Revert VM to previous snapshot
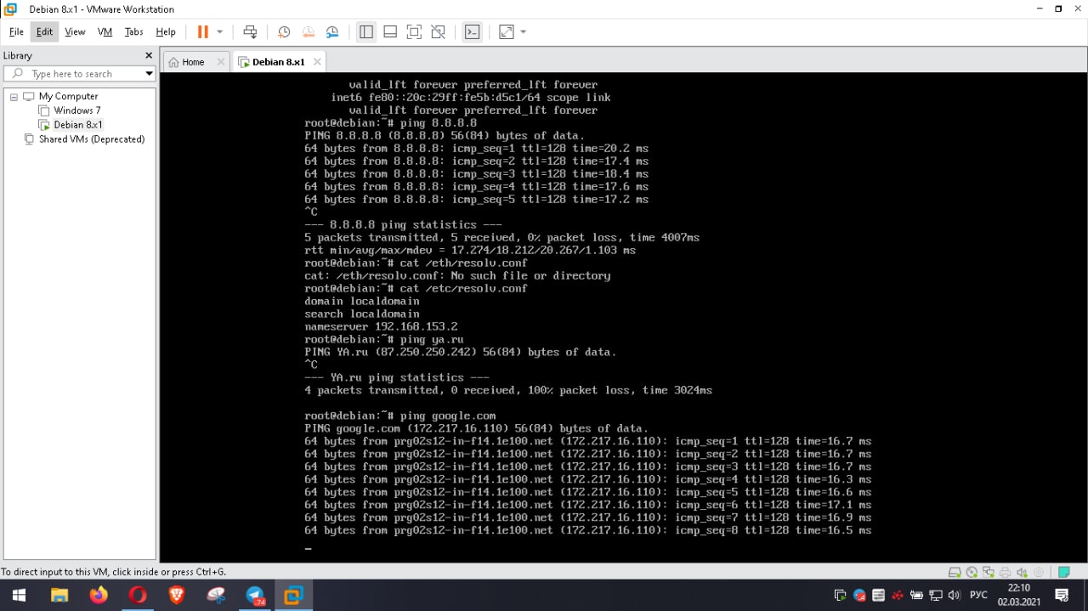This screenshot has height=611, width=1088. [309, 31]
